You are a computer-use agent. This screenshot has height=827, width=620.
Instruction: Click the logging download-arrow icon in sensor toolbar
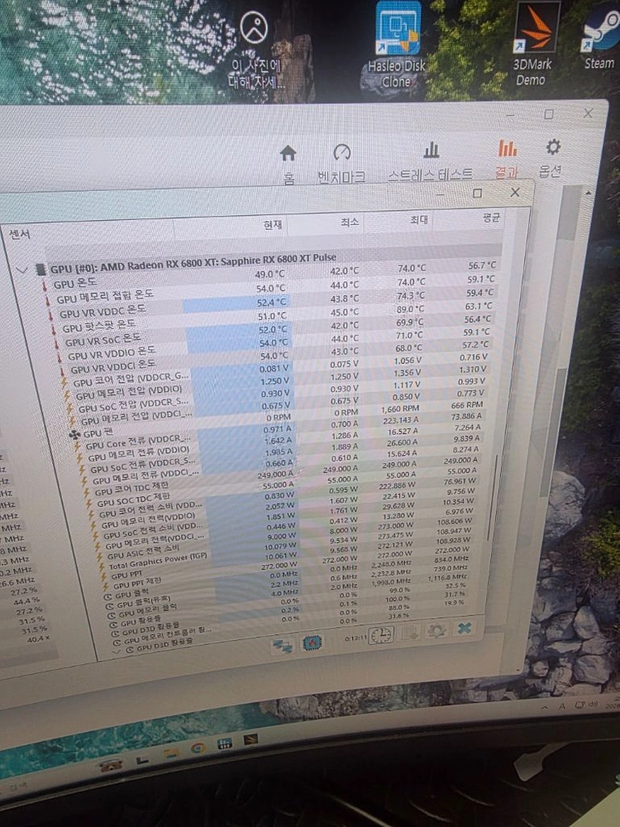pyautogui.click(x=410, y=632)
